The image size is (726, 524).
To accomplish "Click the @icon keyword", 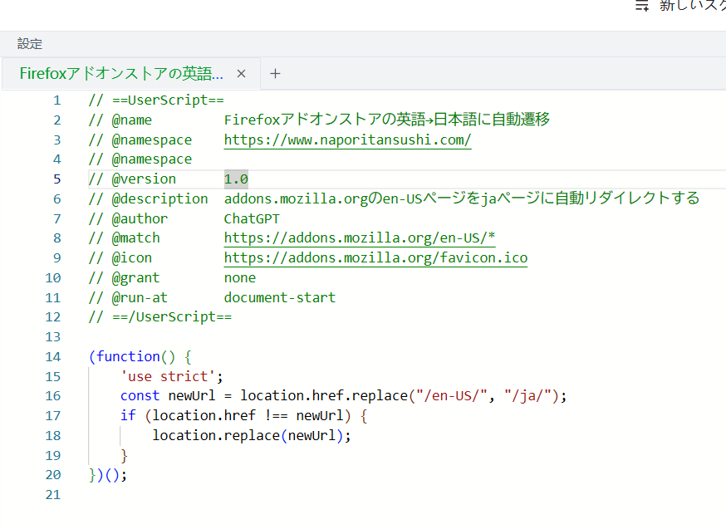I will 131,257.
